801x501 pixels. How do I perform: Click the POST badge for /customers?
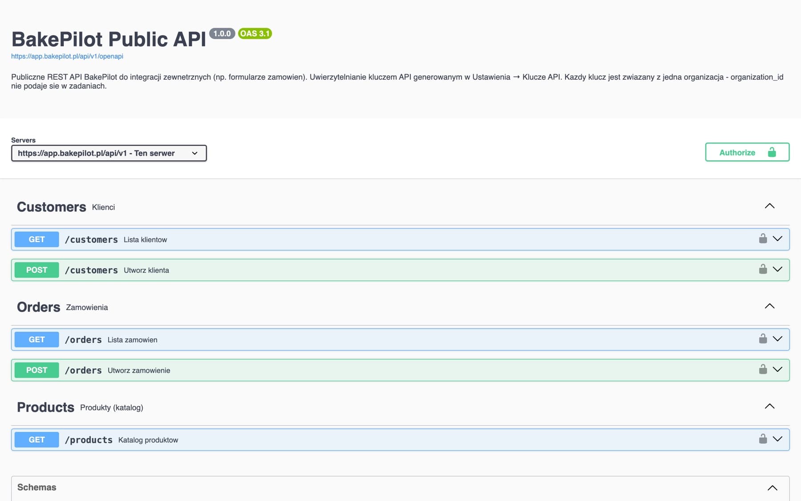[36, 270]
